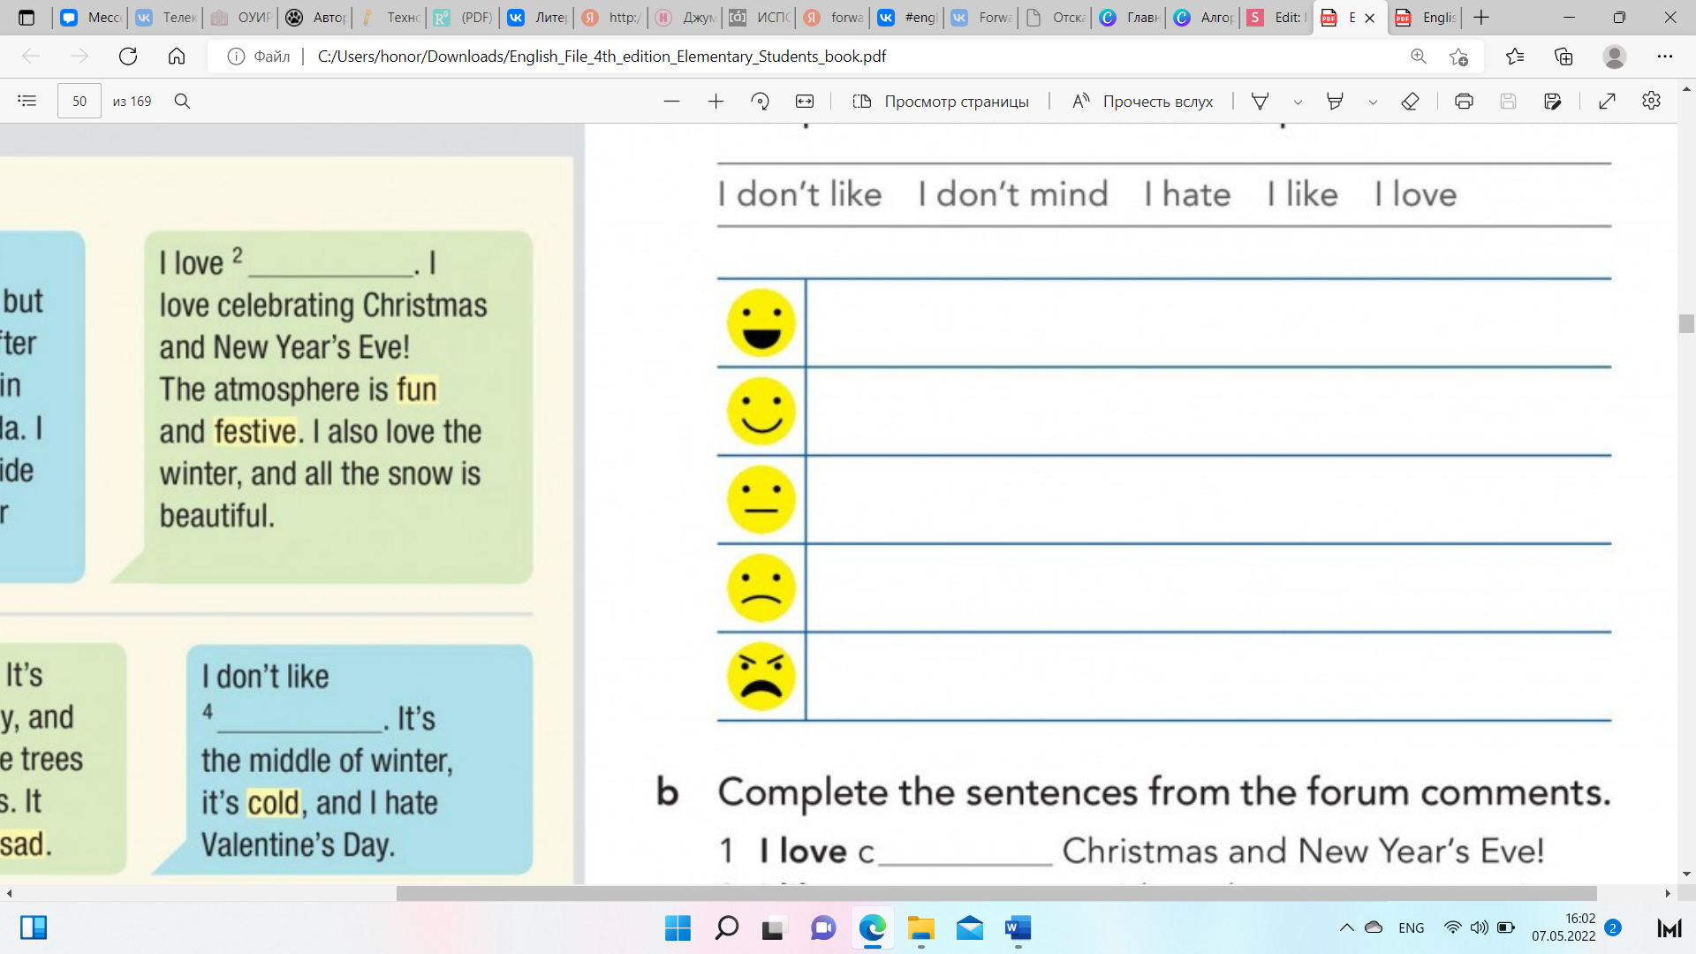The image size is (1696, 954).
Task: Toggle the highlighter tool
Action: (1335, 101)
